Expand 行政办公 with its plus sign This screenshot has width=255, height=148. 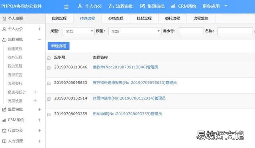[x=39, y=131]
